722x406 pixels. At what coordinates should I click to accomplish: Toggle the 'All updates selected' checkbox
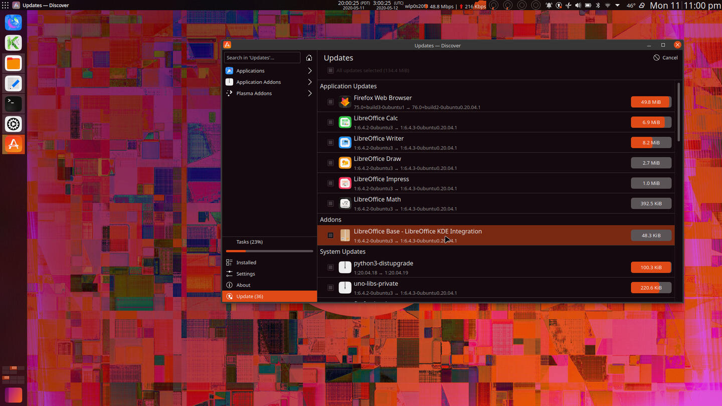[x=330, y=71]
